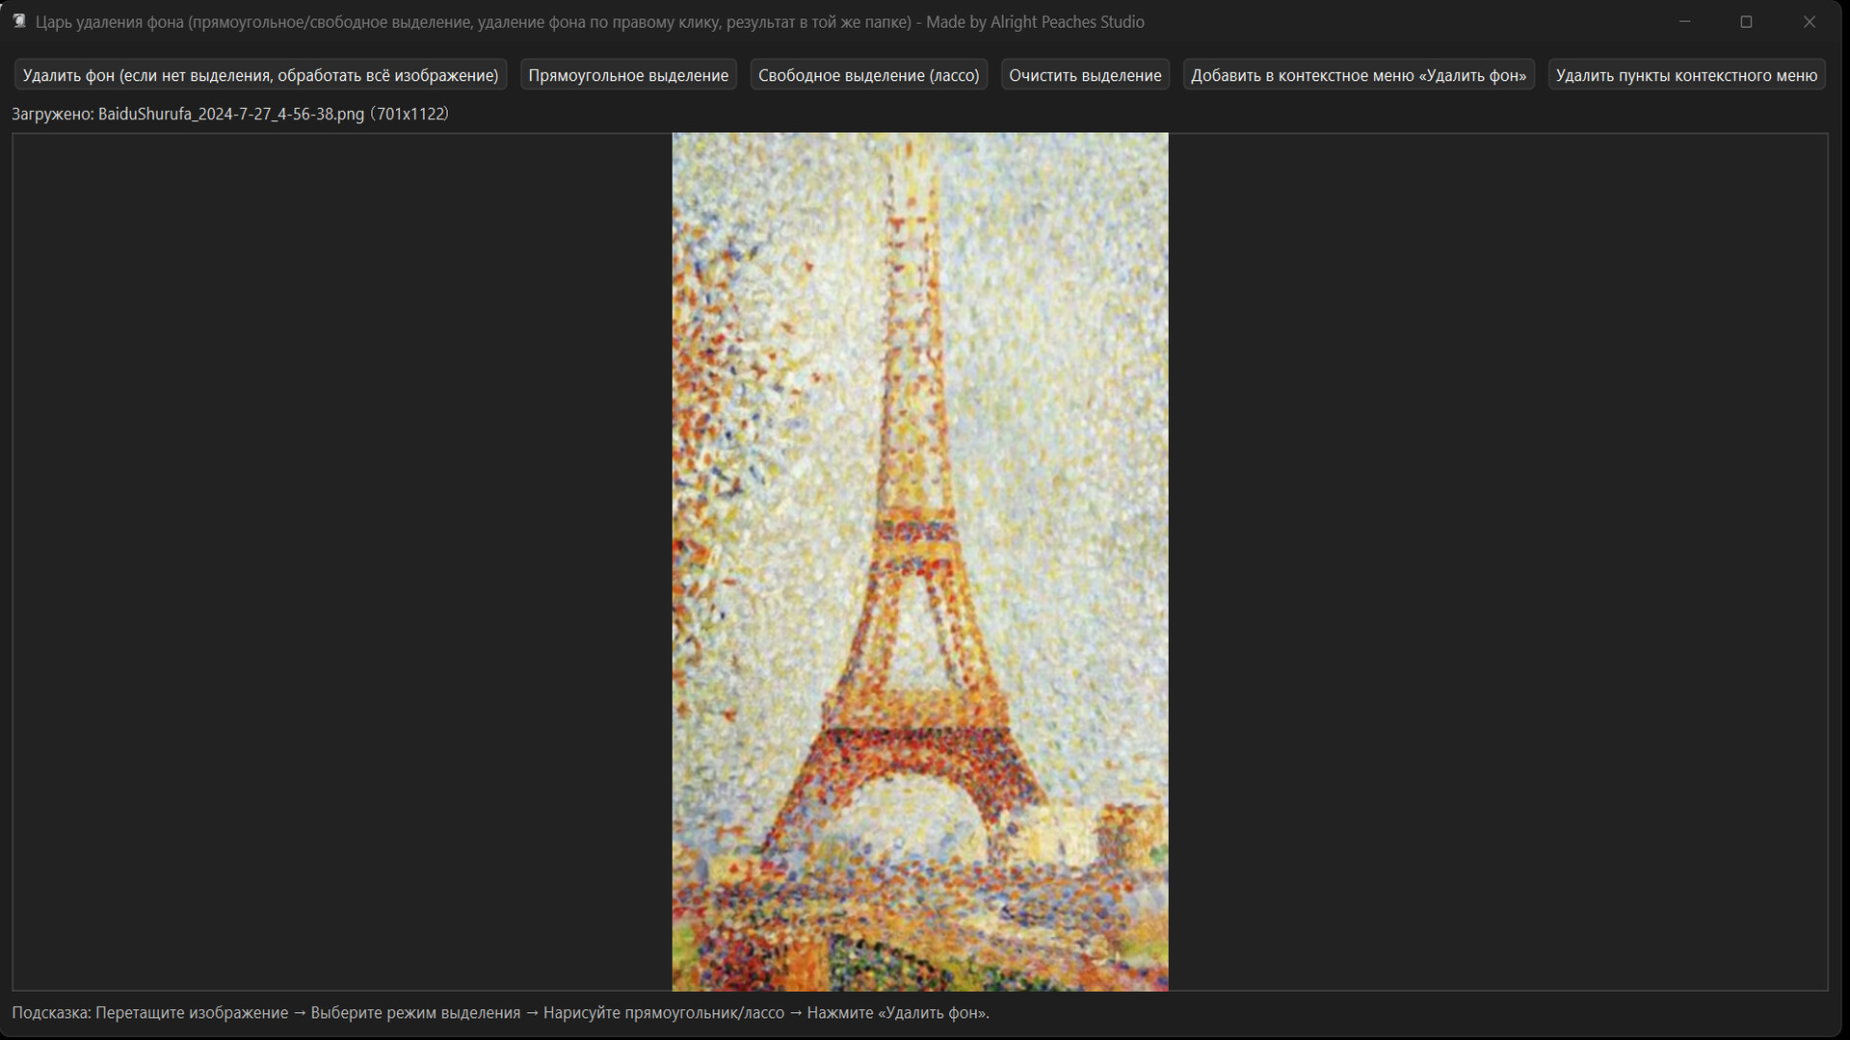Click the hint text «Подсказка: Перетащите изображение»
This screenshot has height=1040, width=1850.
[150, 1013]
